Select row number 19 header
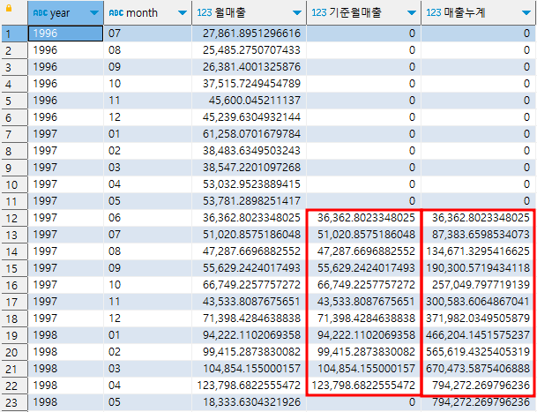This screenshot has height=412, width=537. [14, 335]
